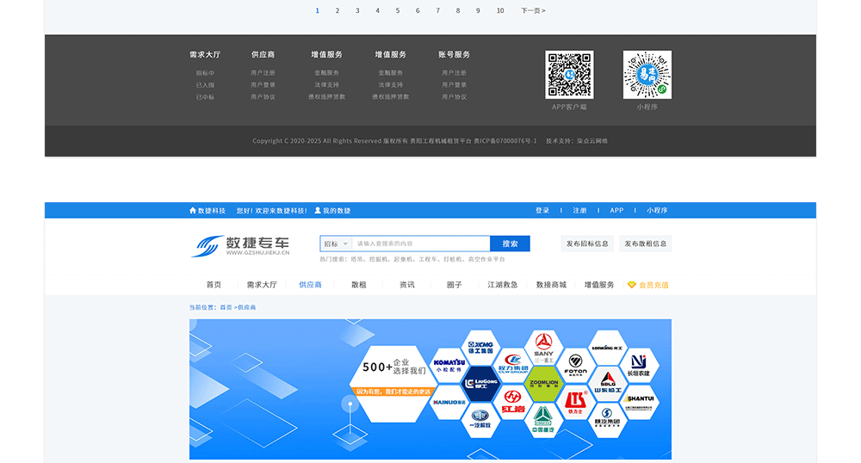Click the hot search term 挖掘机
Image resolution: width=861 pixels, height=463 pixels.
377,259
